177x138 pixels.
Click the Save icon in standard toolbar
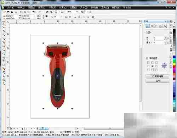(12, 12)
